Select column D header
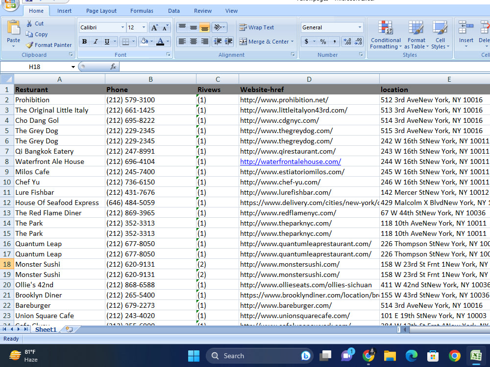Image resolution: width=490 pixels, height=367 pixels. [309, 79]
